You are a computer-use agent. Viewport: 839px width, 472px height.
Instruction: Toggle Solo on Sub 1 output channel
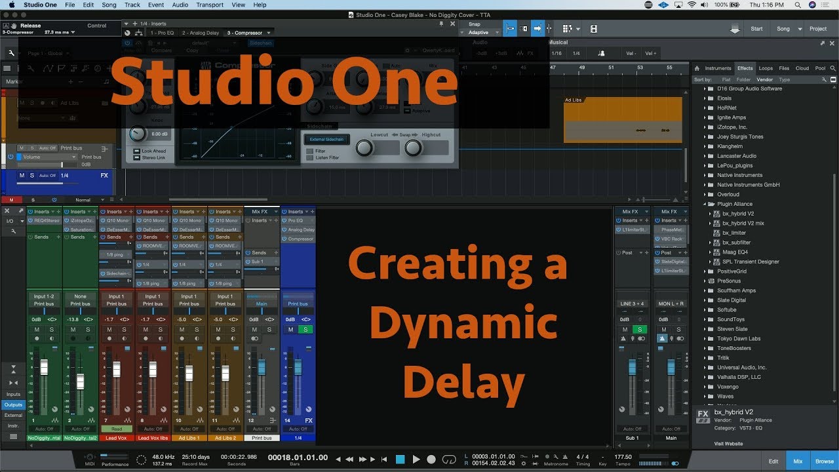639,329
